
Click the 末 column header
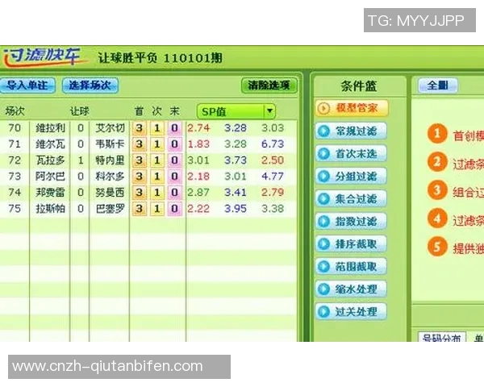tap(175, 111)
